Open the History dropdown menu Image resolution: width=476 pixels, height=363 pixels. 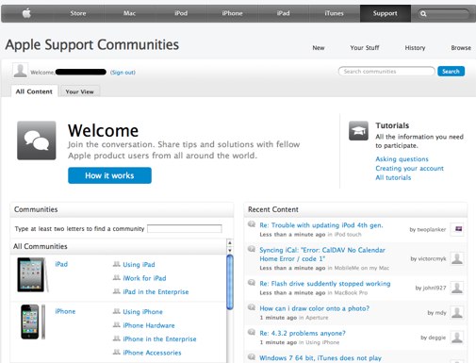click(x=415, y=48)
